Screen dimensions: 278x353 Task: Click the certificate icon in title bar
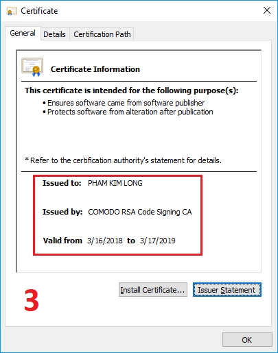12,11
